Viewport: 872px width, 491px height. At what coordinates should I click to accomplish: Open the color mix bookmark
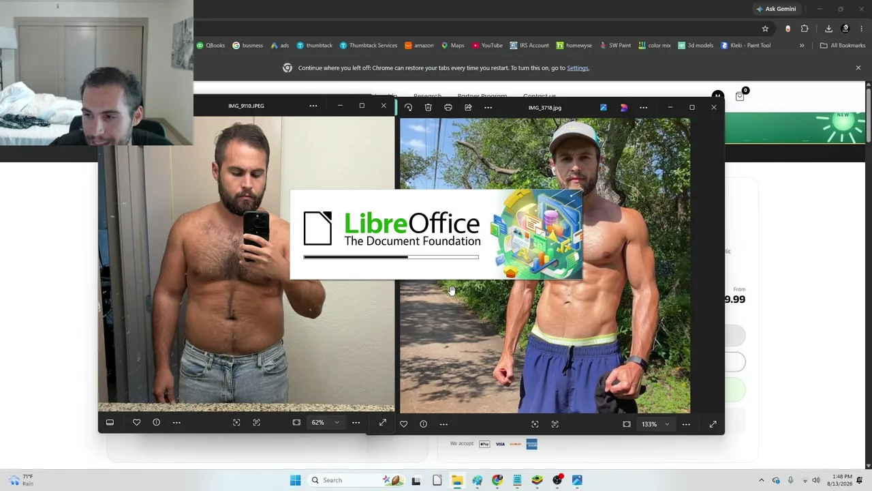(655, 46)
